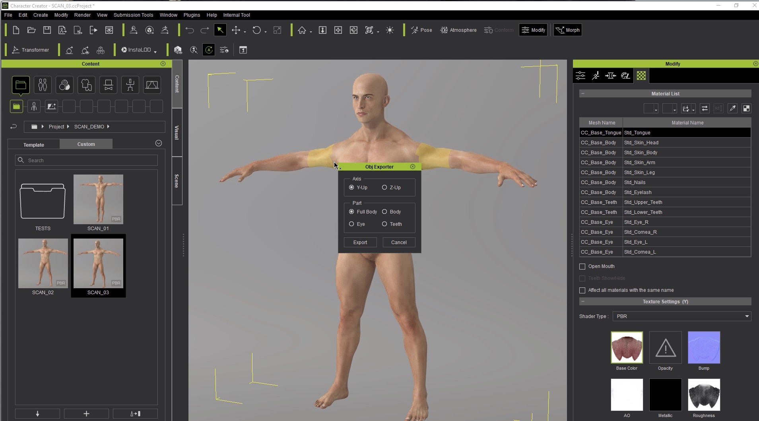Image resolution: width=759 pixels, height=421 pixels.
Task: Open the Scene side tab
Action: click(177, 181)
